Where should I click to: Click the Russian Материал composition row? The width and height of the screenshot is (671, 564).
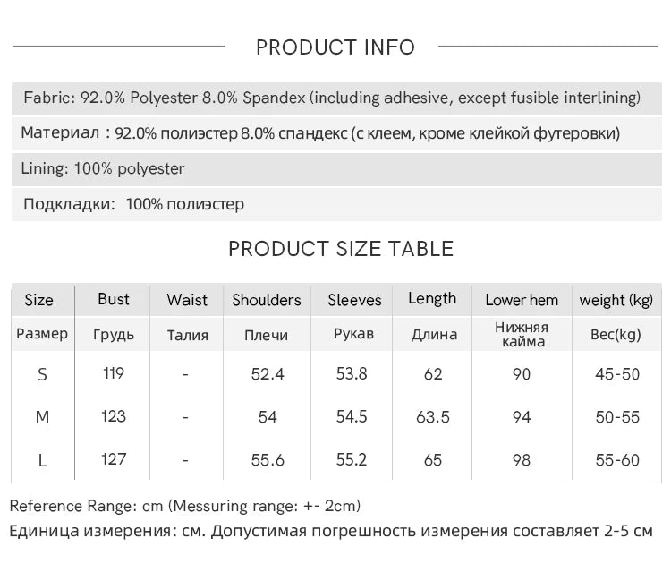click(x=320, y=133)
